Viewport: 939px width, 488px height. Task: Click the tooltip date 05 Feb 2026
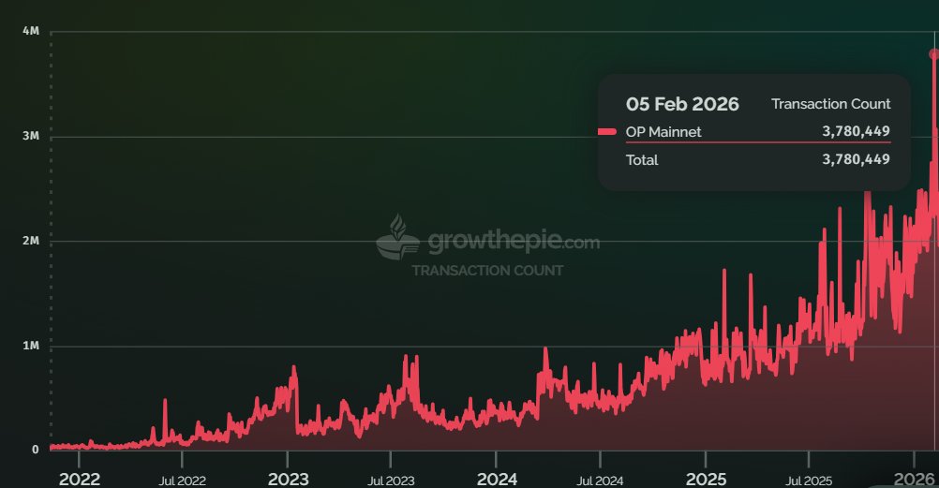[x=682, y=104]
